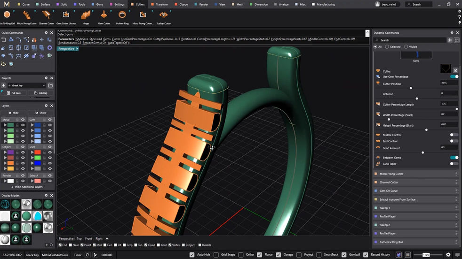Toggle Use Gem Percentage switch off
The height and width of the screenshot is (259, 462).
click(x=454, y=76)
